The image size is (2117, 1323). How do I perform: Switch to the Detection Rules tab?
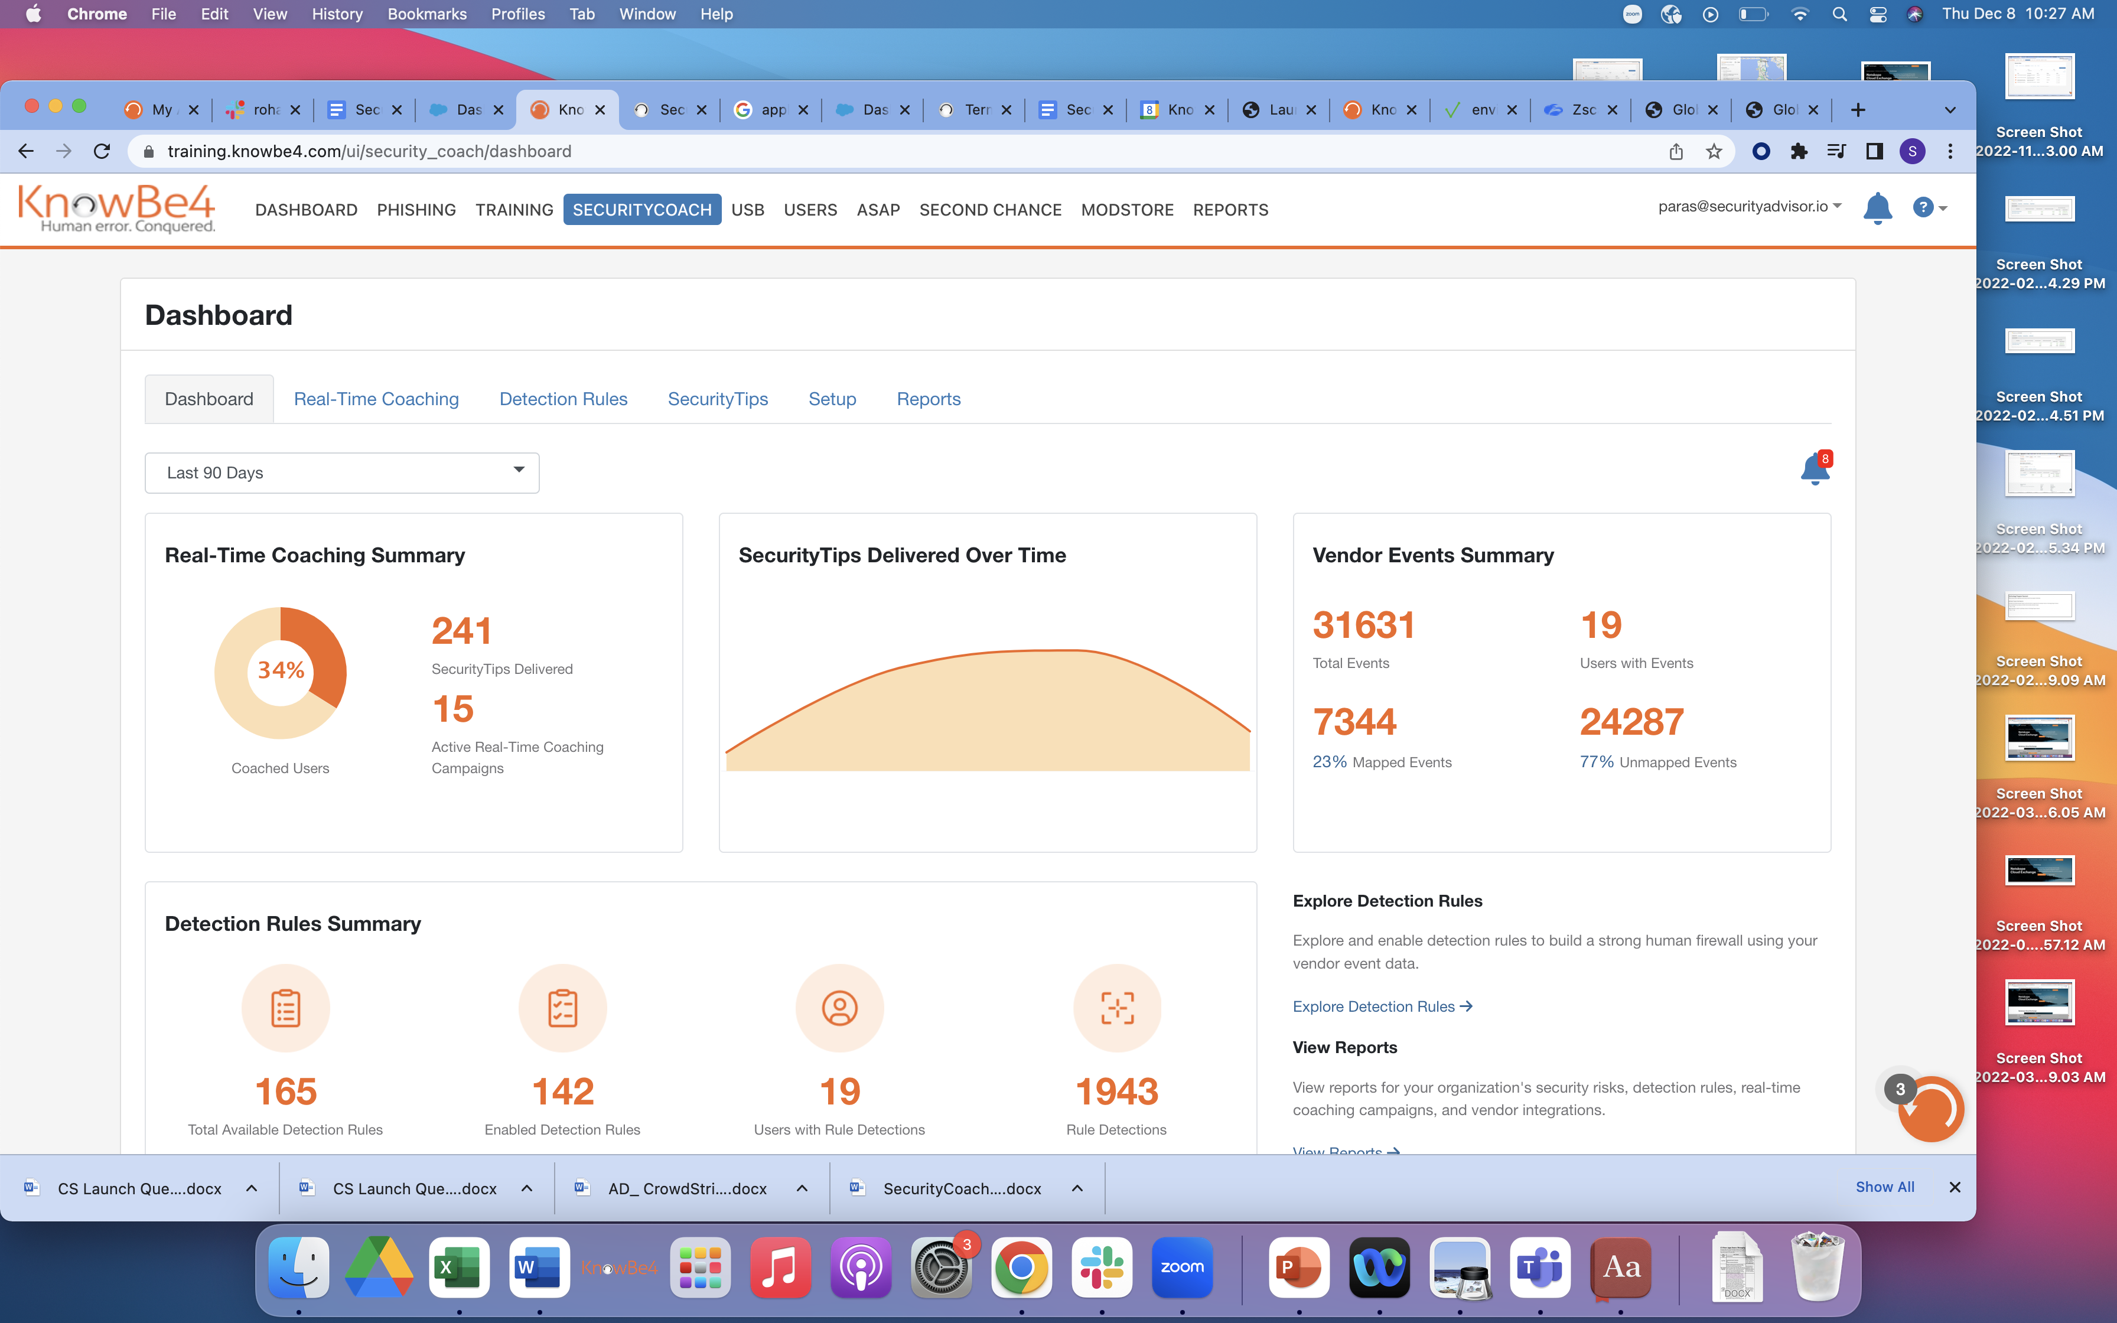(x=562, y=399)
